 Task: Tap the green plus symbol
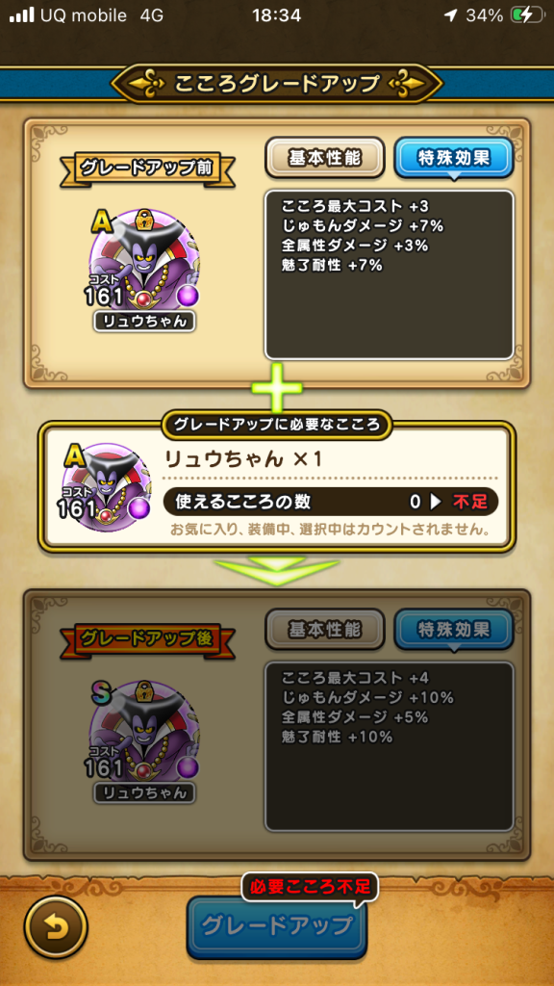(x=276, y=387)
